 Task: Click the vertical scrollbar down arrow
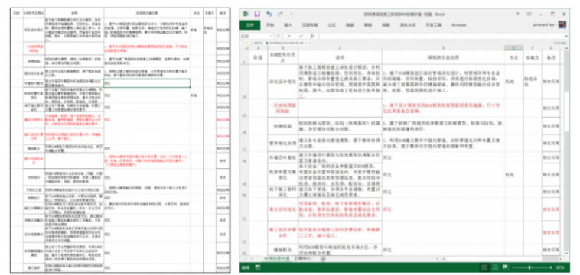(566, 253)
